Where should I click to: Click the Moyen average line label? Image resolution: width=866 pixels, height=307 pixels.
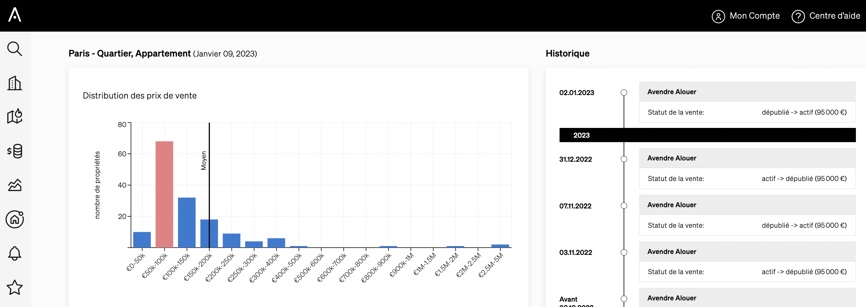[x=204, y=160]
